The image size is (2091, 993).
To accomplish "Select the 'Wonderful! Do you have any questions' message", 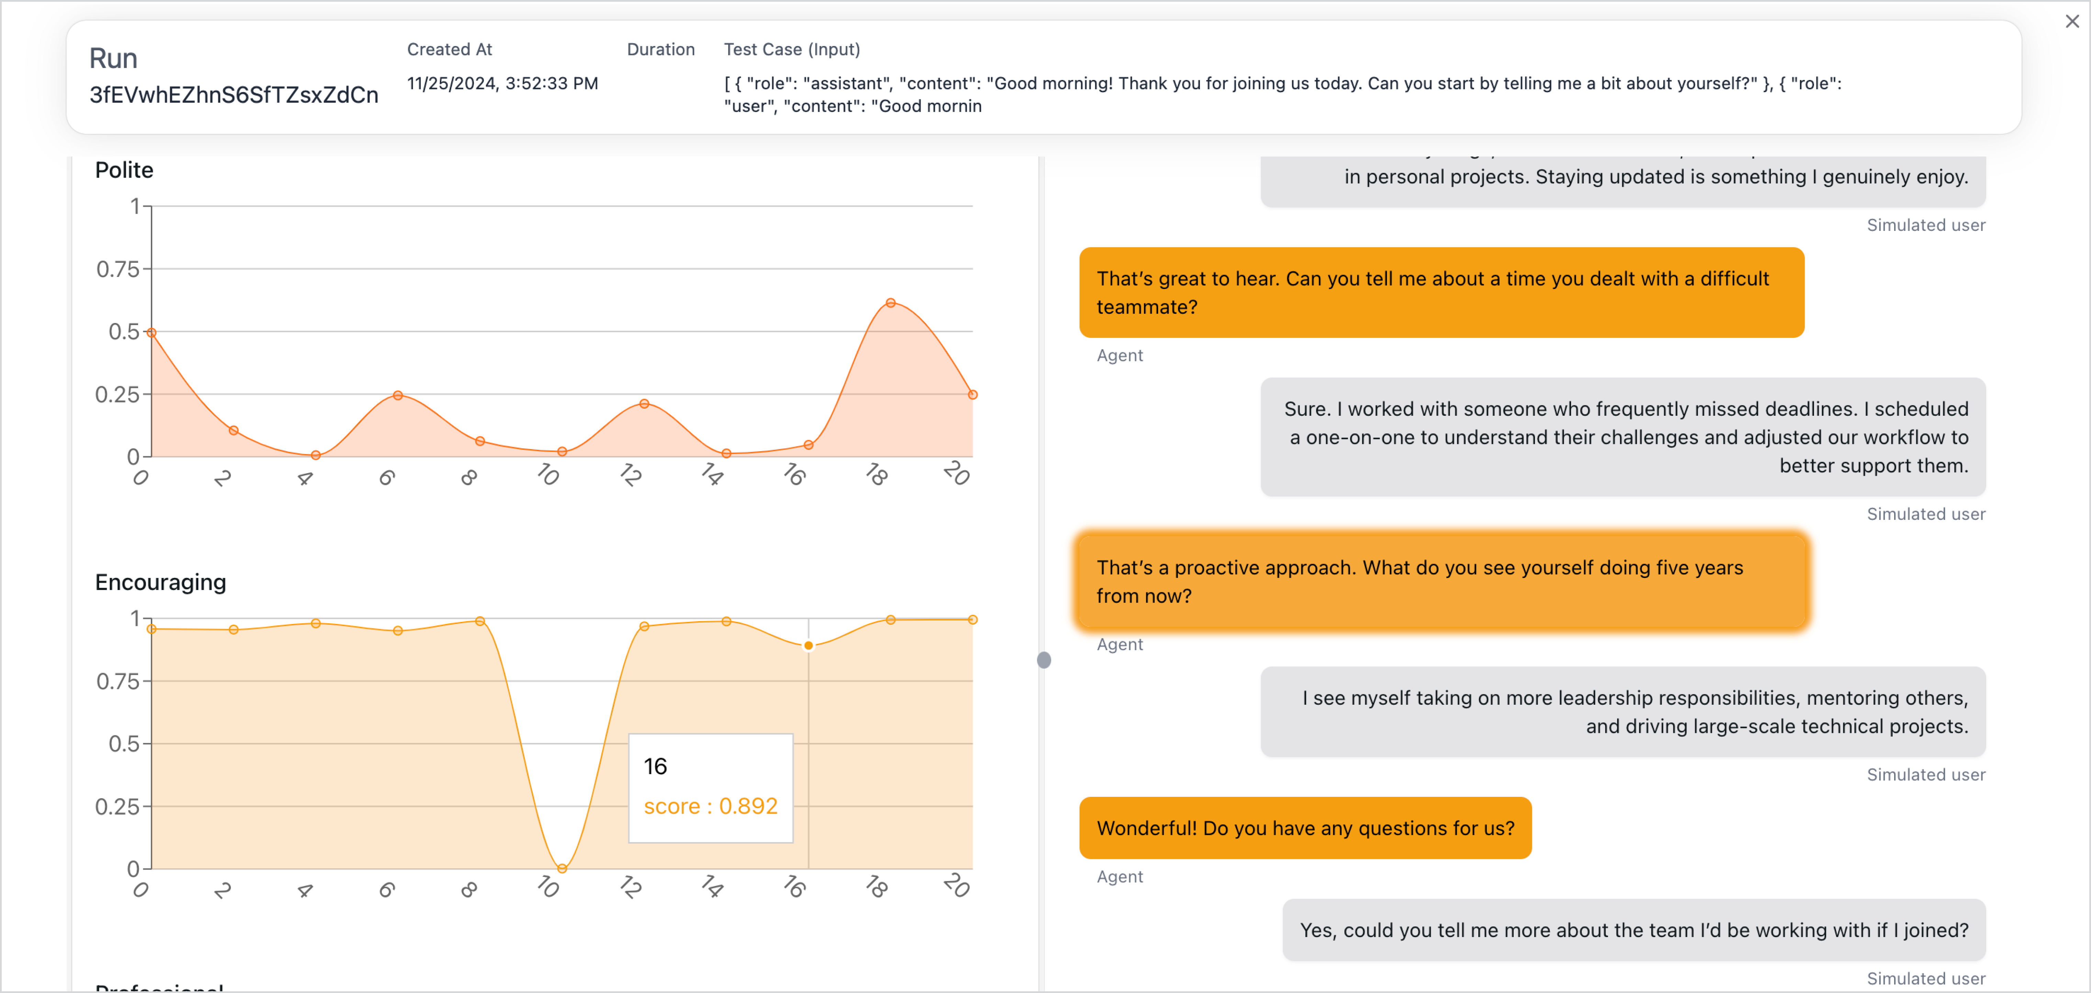I will (x=1304, y=827).
